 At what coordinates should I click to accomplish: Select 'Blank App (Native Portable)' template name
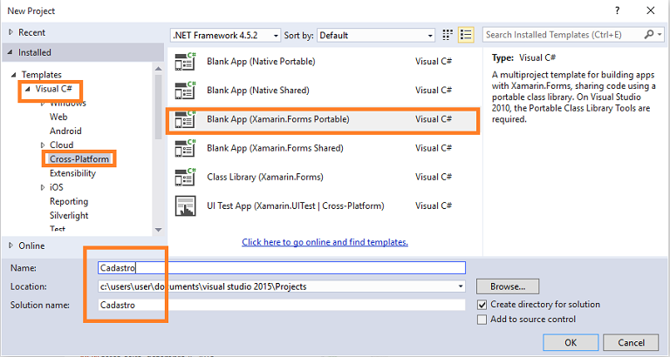pyautogui.click(x=261, y=62)
